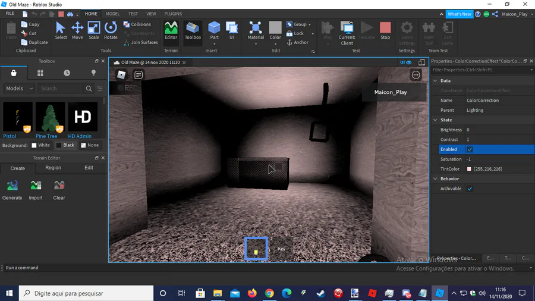This screenshot has height=301, width=535.
Task: Open the chat icon in viewport
Action: click(138, 75)
